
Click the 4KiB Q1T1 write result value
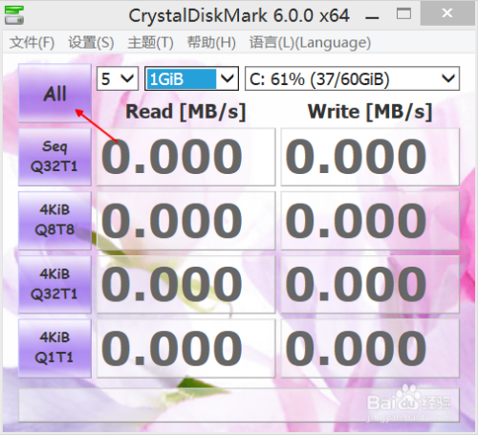[370, 348]
